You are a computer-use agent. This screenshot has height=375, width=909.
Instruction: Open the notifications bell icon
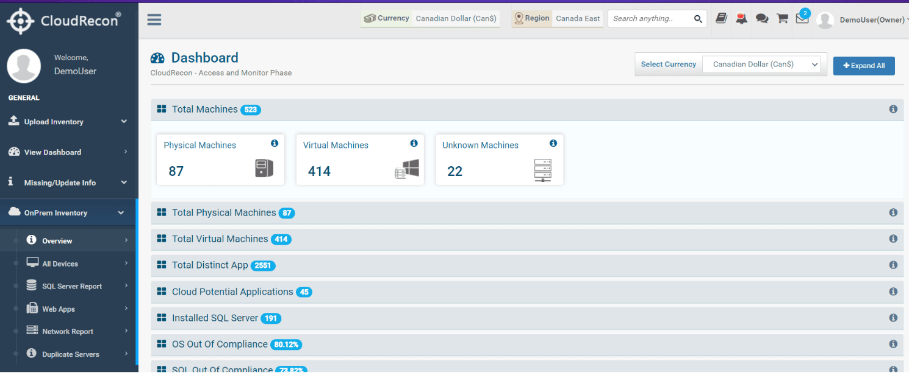[741, 18]
